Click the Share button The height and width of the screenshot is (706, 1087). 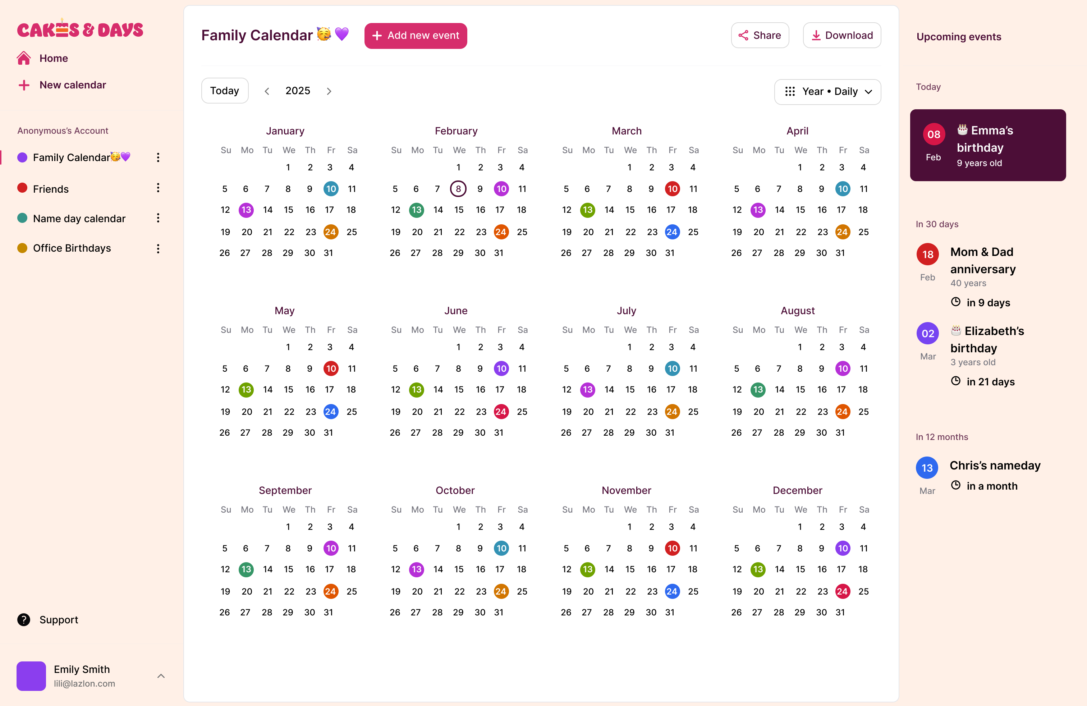760,36
